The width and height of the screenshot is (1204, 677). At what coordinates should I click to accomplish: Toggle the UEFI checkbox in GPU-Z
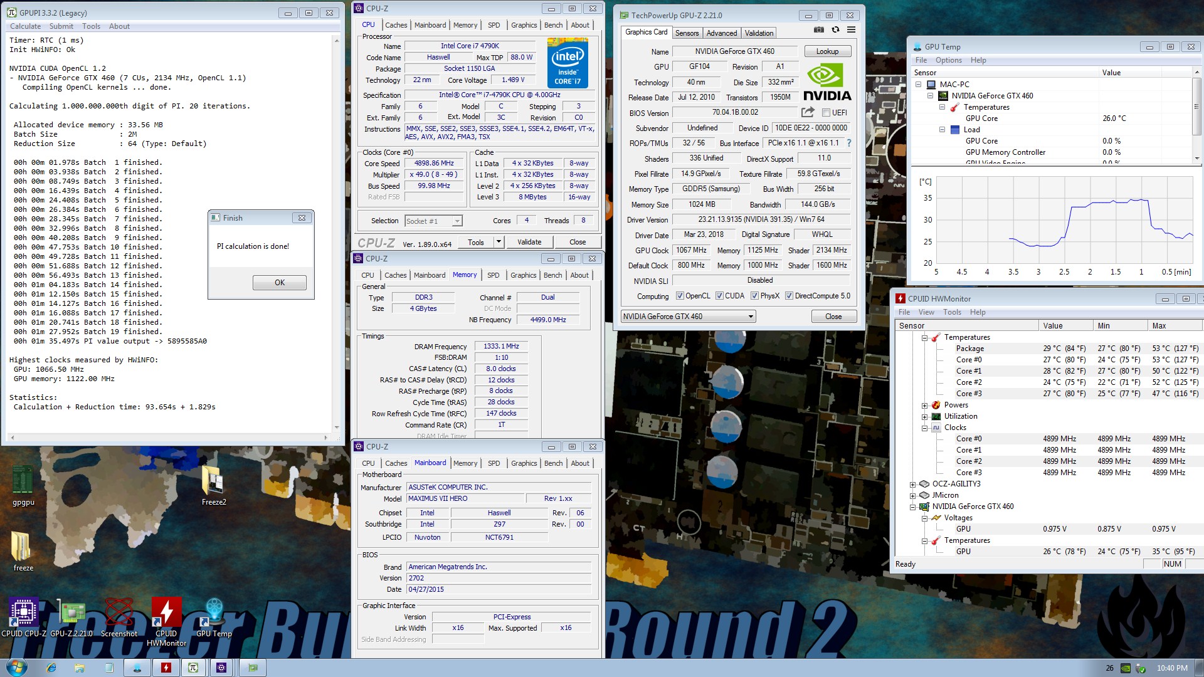point(826,113)
